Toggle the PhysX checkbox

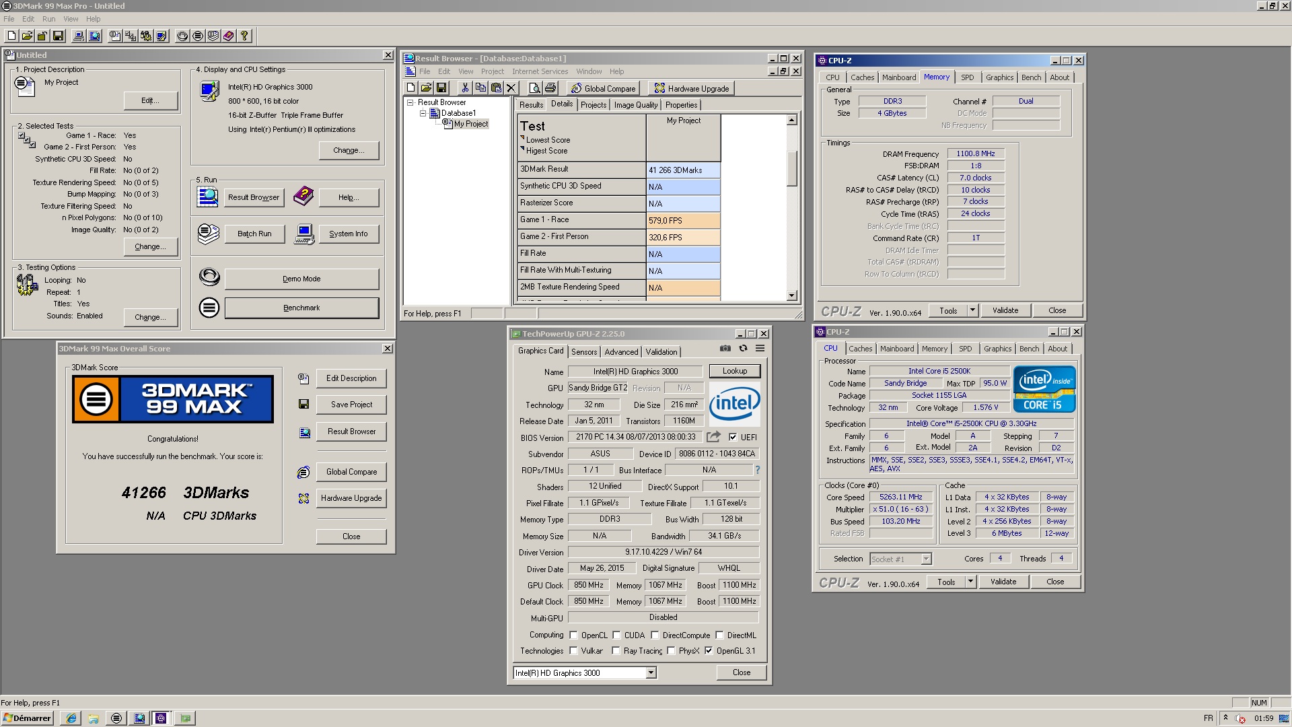tap(671, 650)
